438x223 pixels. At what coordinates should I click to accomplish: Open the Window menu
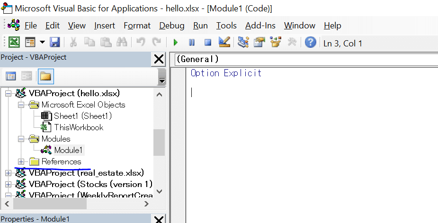(300, 26)
